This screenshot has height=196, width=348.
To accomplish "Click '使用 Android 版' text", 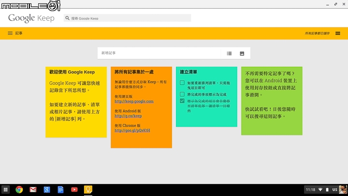I will click(x=128, y=111).
